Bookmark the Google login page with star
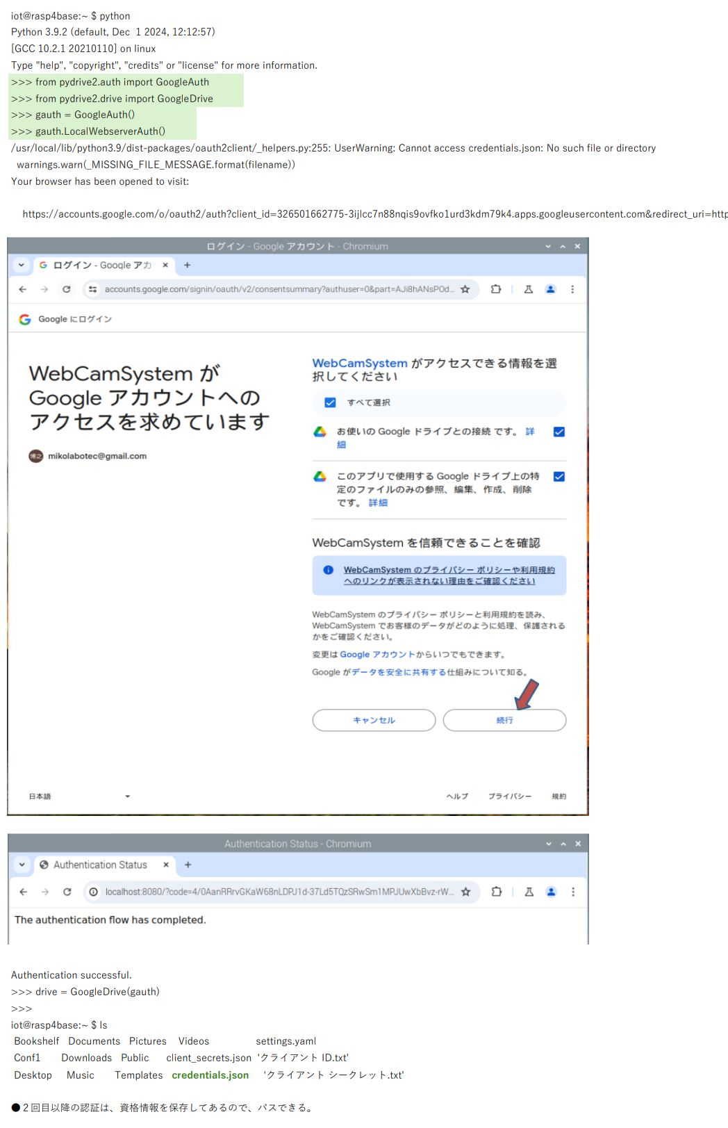The image size is (728, 1128). [x=465, y=289]
